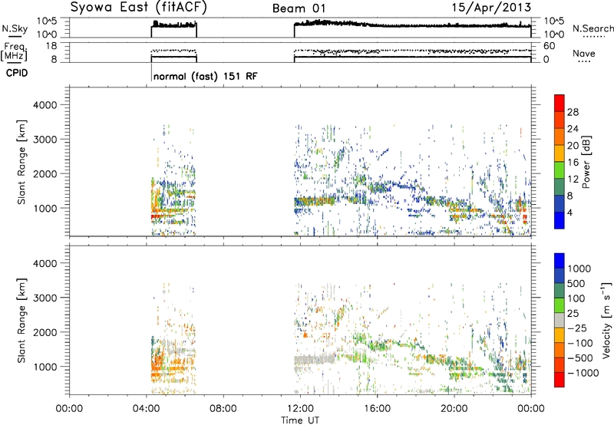Click the 'Syowa East (fitACF)' plot title
The image size is (614, 425).
click(x=139, y=8)
